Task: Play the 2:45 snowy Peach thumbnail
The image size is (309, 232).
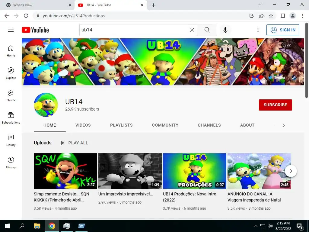Action: 259,171
